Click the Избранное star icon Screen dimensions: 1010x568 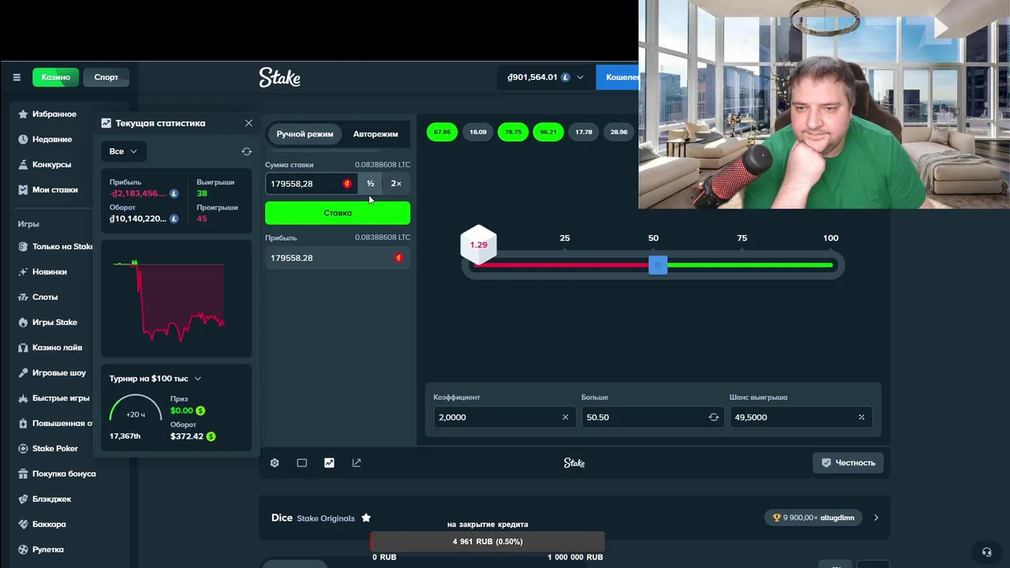(x=23, y=114)
